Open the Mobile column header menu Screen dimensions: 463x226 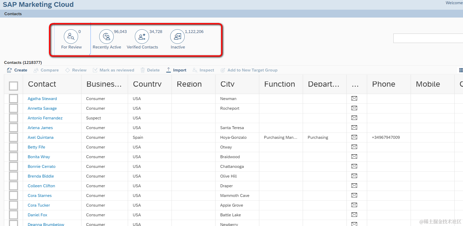pyautogui.click(x=433, y=84)
